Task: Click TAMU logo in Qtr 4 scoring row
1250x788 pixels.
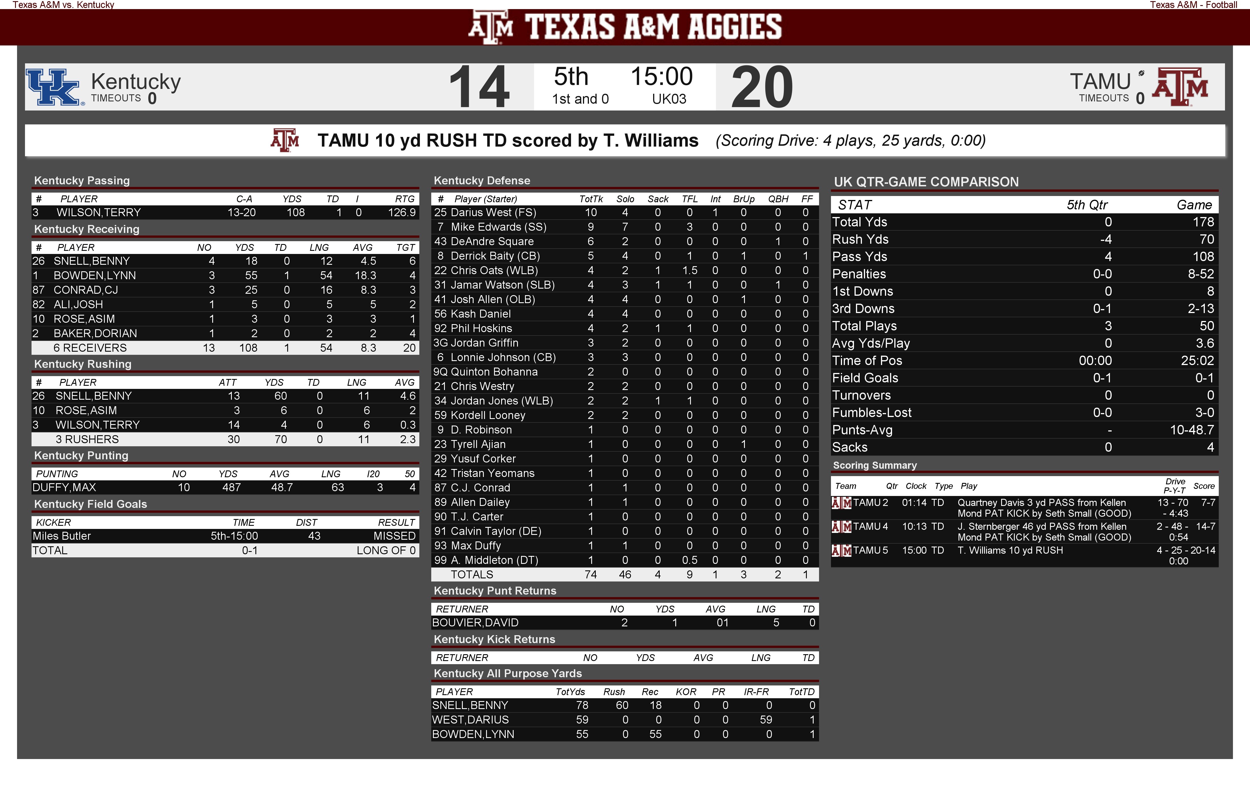Action: click(x=841, y=526)
